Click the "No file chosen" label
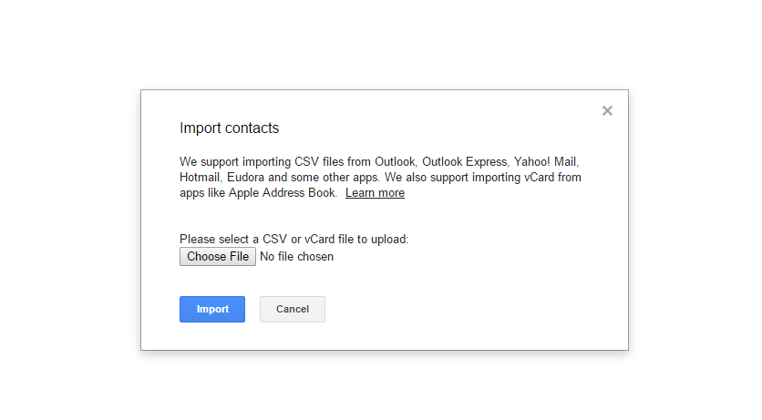The width and height of the screenshot is (762, 420). point(296,257)
